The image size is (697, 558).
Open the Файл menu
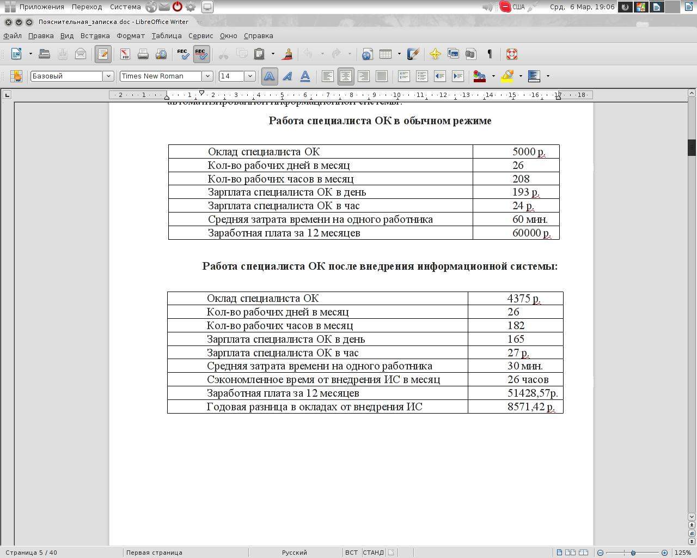pos(13,35)
